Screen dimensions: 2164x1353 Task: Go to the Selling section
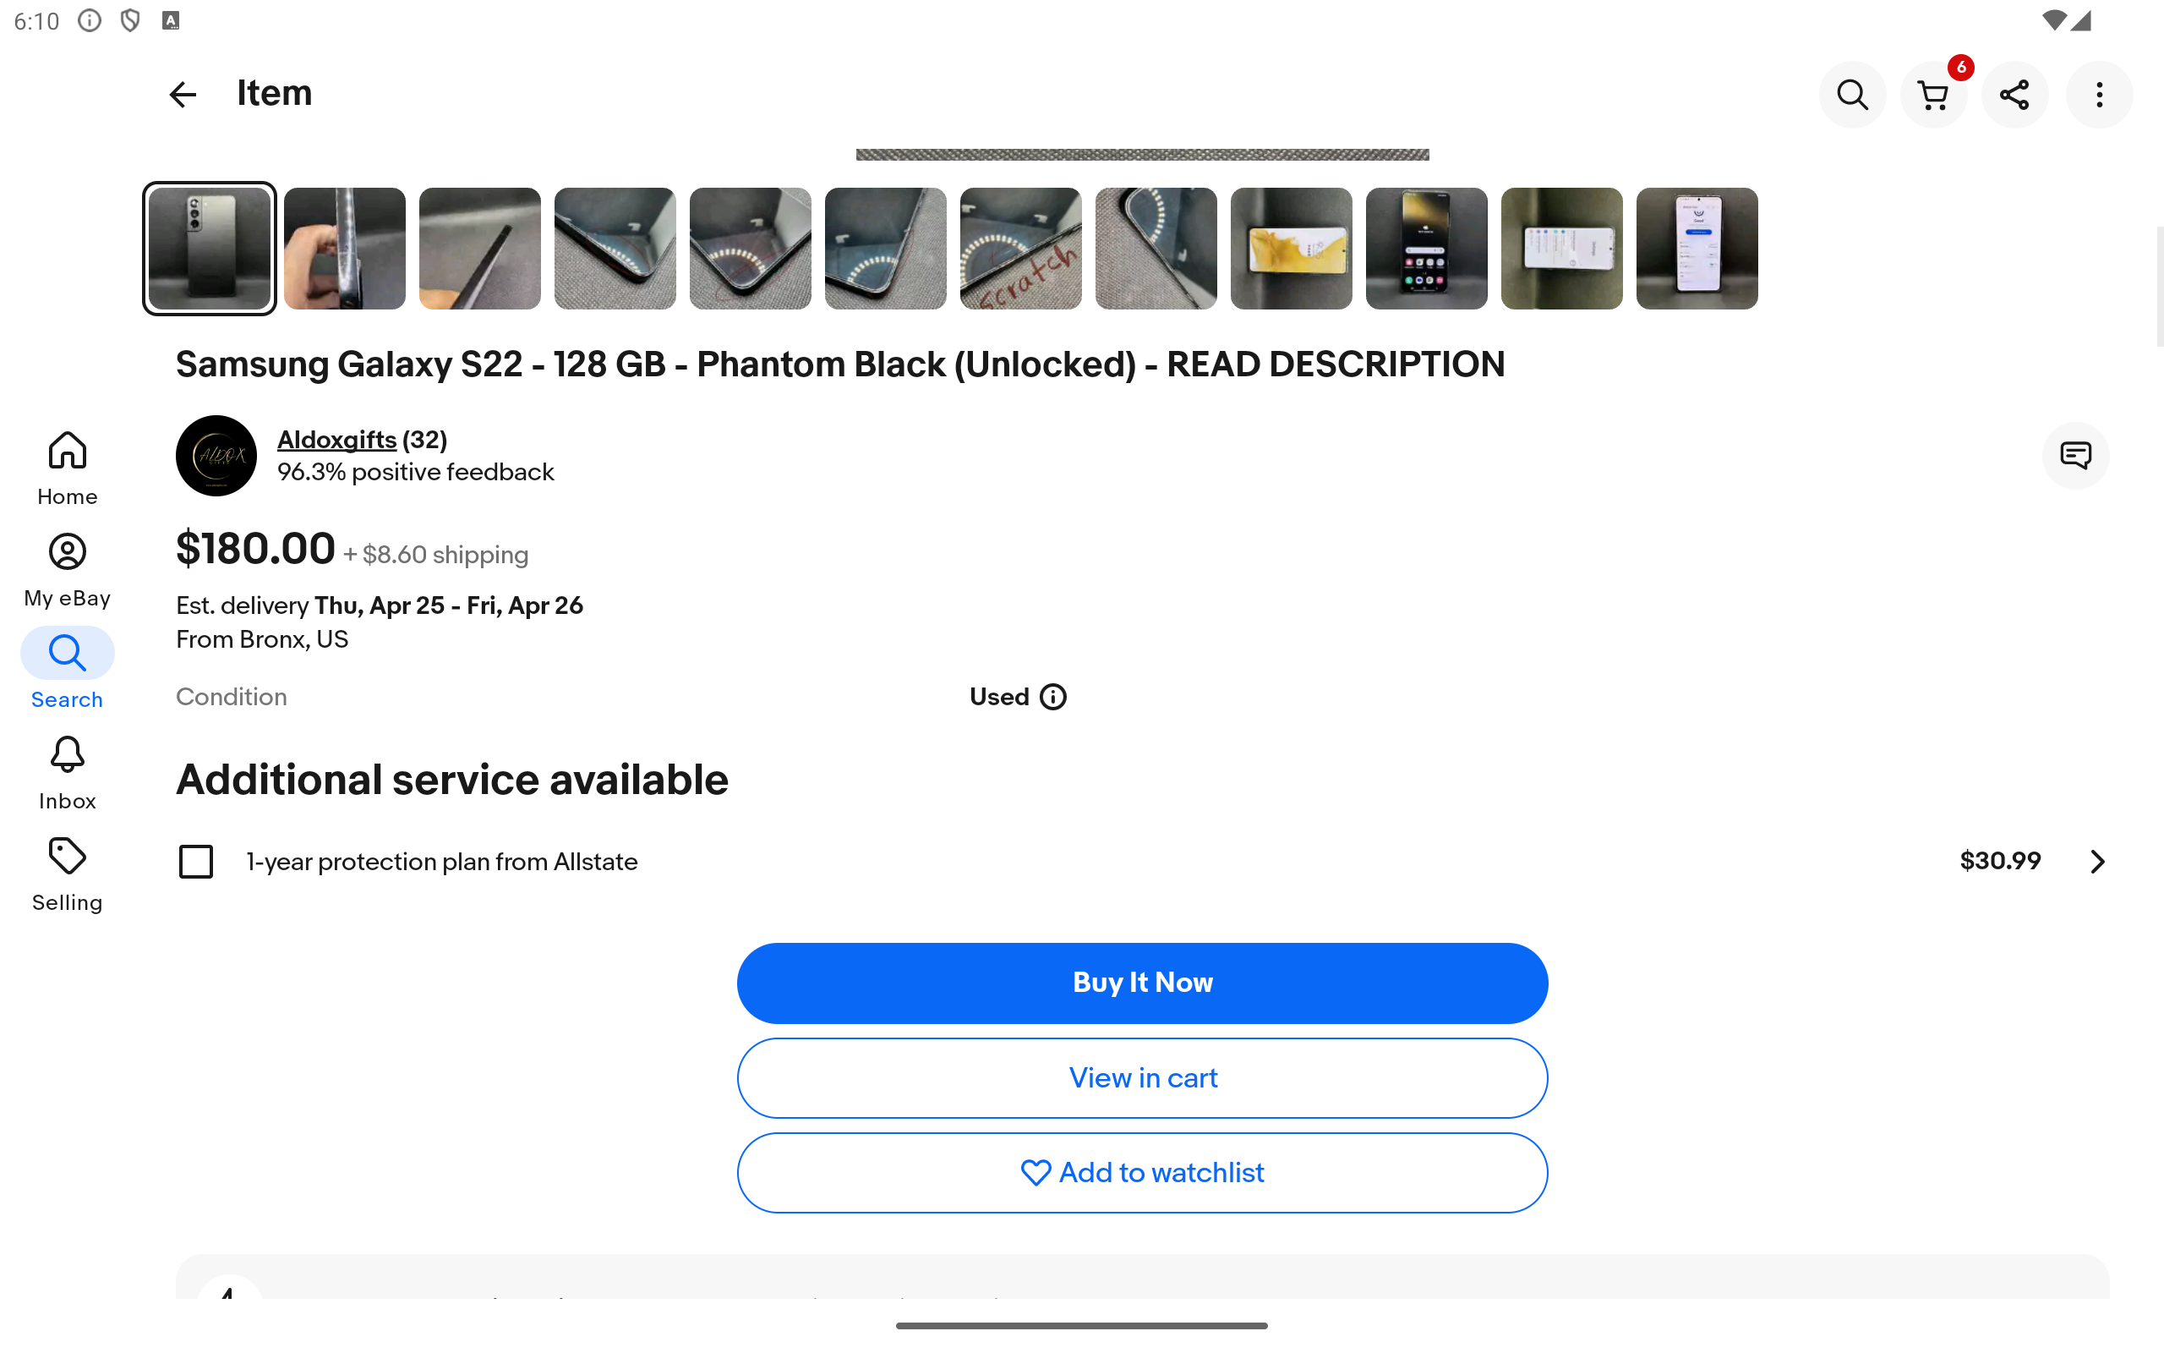[x=67, y=874]
